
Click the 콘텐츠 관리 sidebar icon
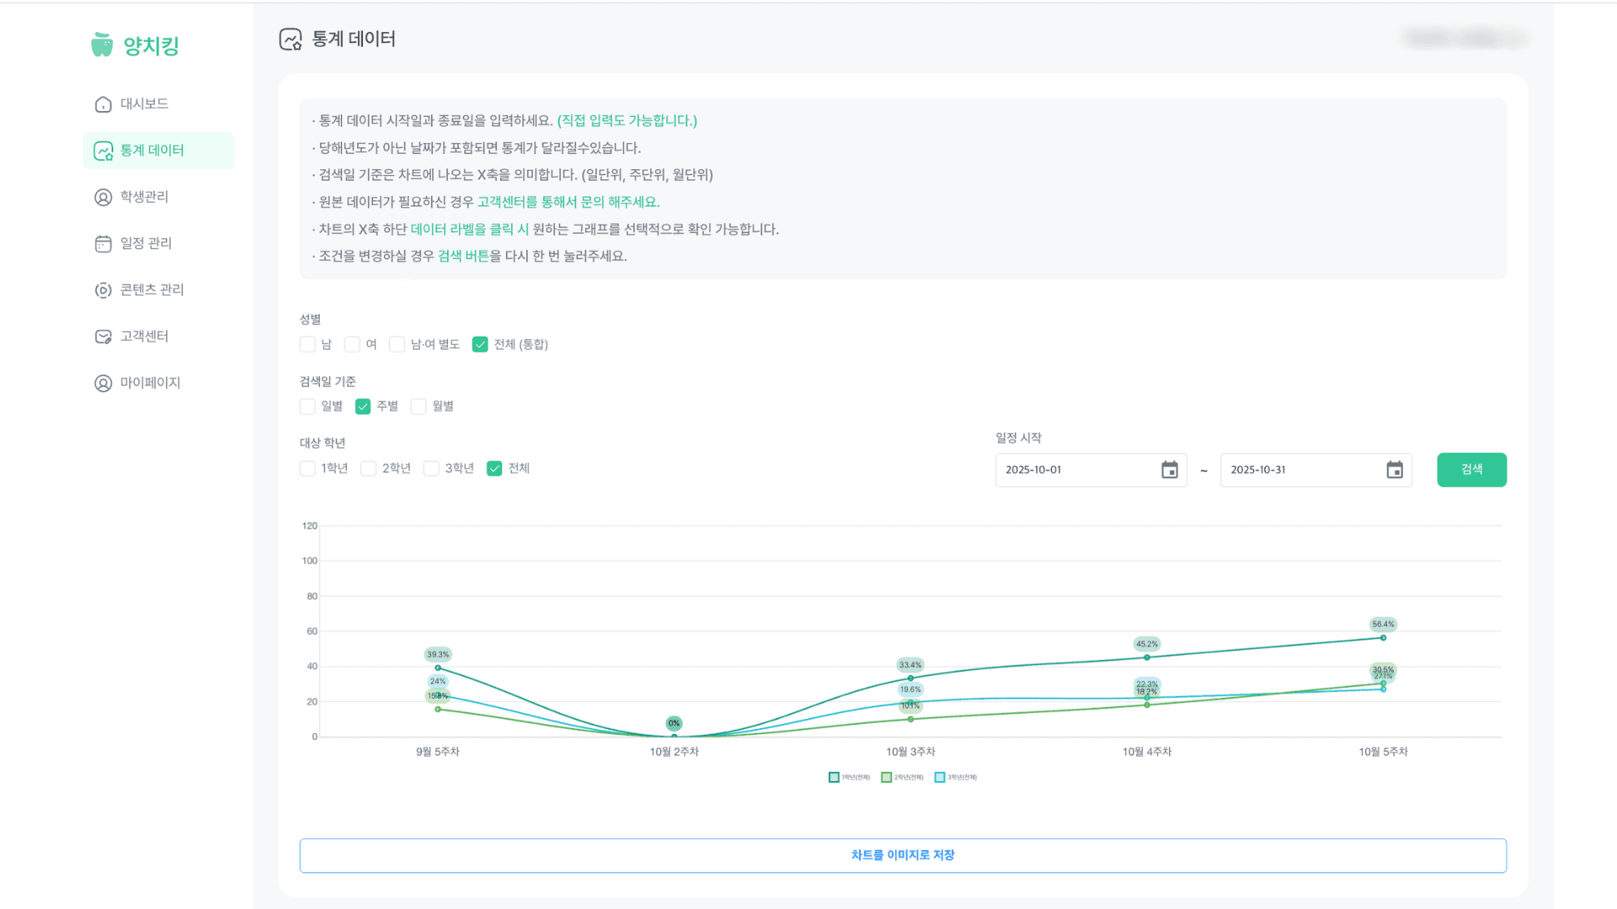(103, 290)
